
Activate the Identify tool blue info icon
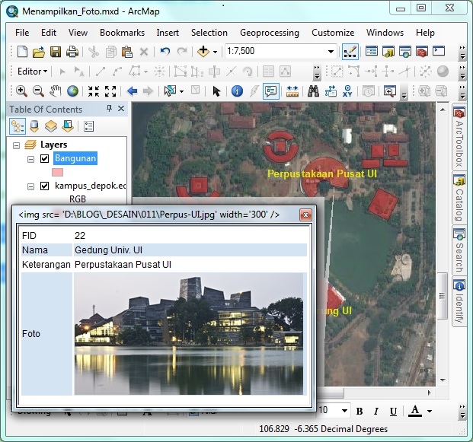pyautogui.click(x=237, y=91)
